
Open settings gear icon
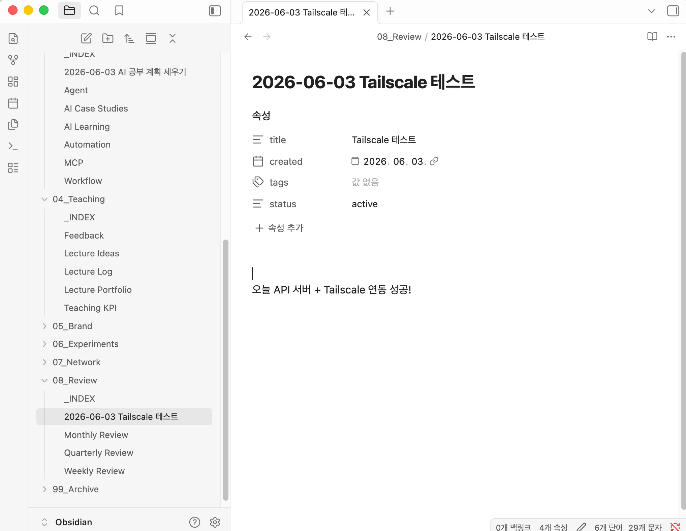215,522
